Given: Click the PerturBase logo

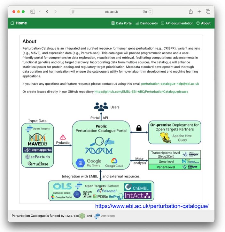Looking at the screenshot, I should pyautogui.click(x=38, y=164).
